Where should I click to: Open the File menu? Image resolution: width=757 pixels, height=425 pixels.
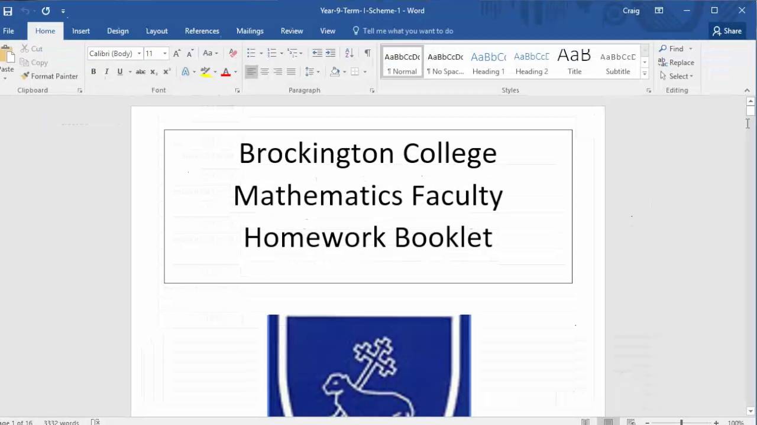click(x=8, y=31)
